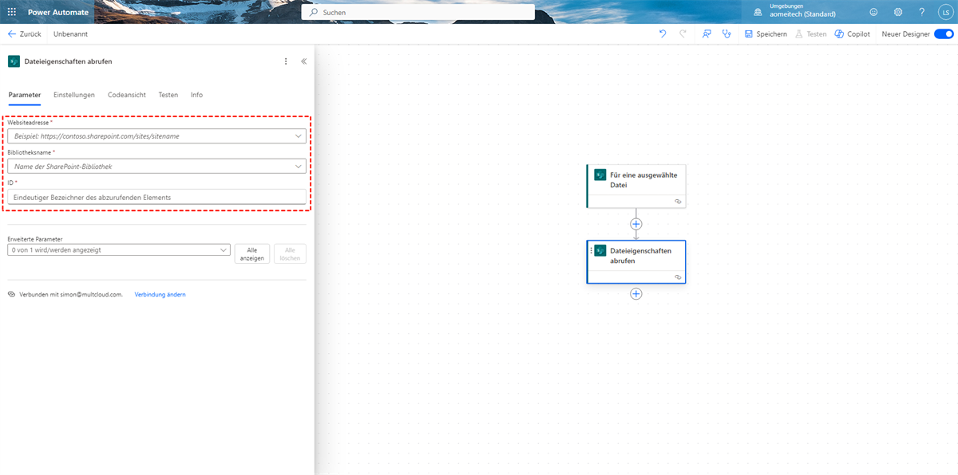Viewport: 958px width, 475px height.
Task: Click the Verbindung ändern link
Action: click(x=160, y=295)
